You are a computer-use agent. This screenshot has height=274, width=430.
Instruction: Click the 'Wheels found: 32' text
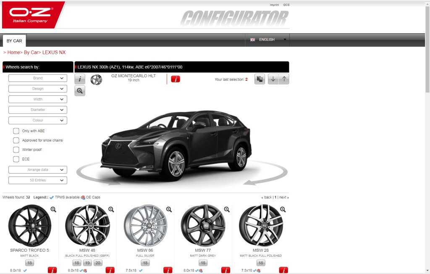click(16, 198)
